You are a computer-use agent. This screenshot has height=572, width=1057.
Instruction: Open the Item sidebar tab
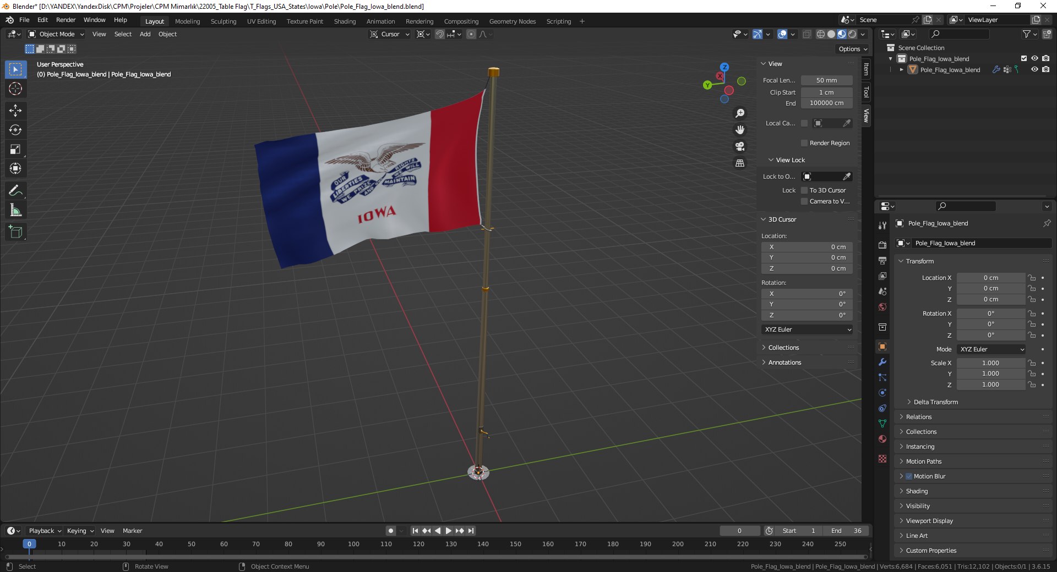point(866,69)
